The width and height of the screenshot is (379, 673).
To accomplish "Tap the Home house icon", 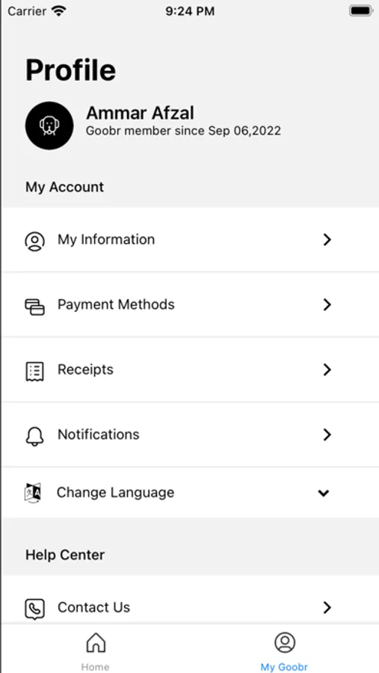I will click(x=96, y=642).
